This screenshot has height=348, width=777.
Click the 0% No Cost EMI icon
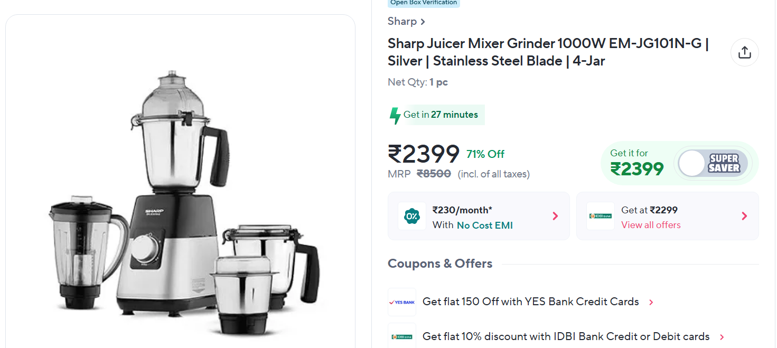(411, 216)
